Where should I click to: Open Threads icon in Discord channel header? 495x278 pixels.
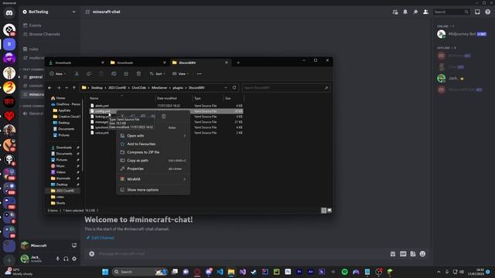[395, 12]
